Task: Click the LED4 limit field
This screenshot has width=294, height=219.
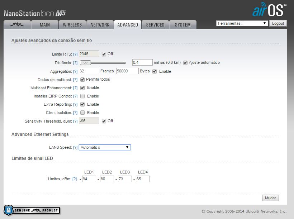Action: 143,179
